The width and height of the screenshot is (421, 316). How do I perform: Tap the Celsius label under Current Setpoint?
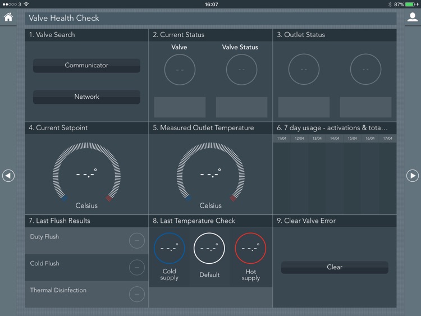pyautogui.click(x=86, y=205)
